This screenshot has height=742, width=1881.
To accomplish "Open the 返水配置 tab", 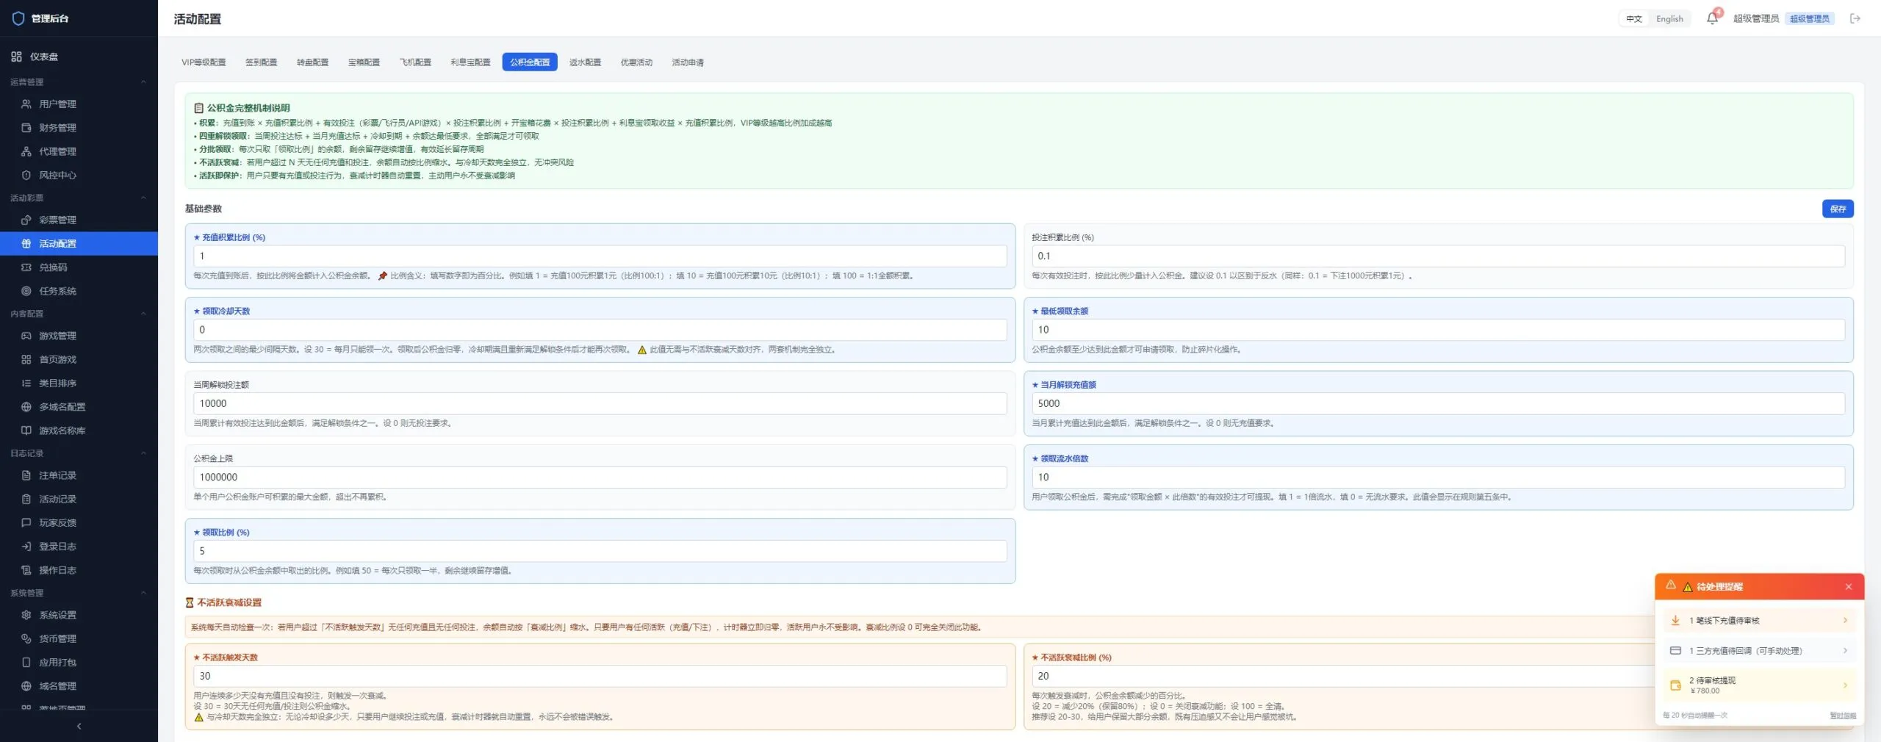I will tap(585, 62).
